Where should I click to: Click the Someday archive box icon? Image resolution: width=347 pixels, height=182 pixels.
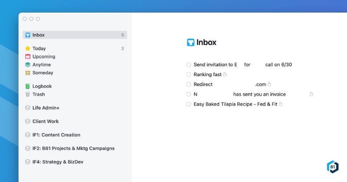[x=28, y=73]
